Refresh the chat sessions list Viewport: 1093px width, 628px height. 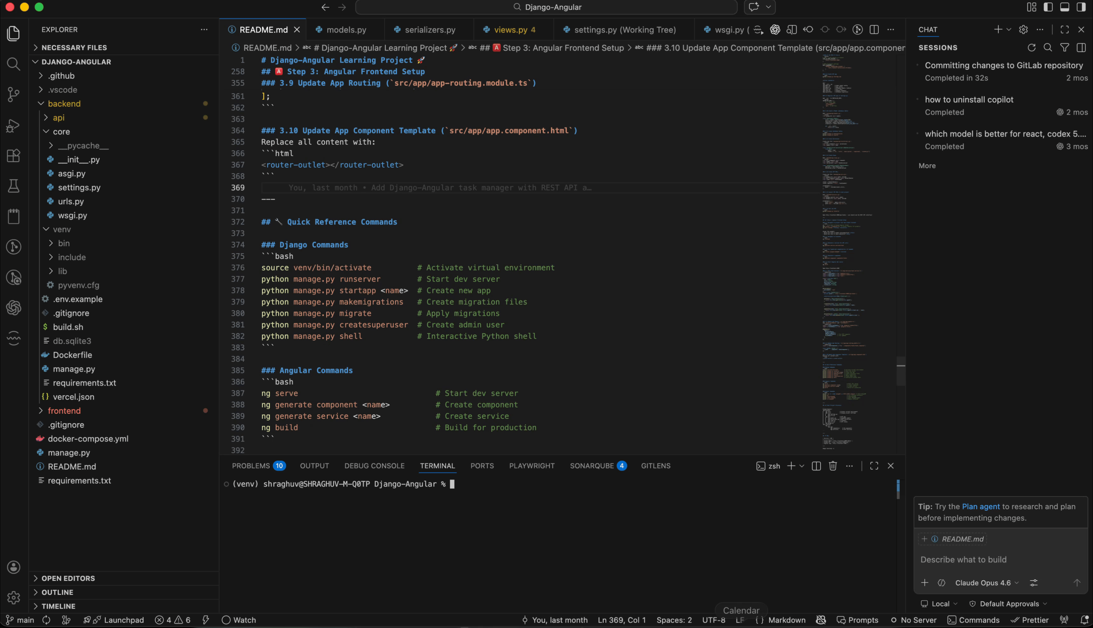[1031, 47]
